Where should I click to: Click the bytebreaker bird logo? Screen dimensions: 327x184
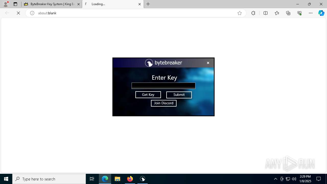(x=149, y=63)
